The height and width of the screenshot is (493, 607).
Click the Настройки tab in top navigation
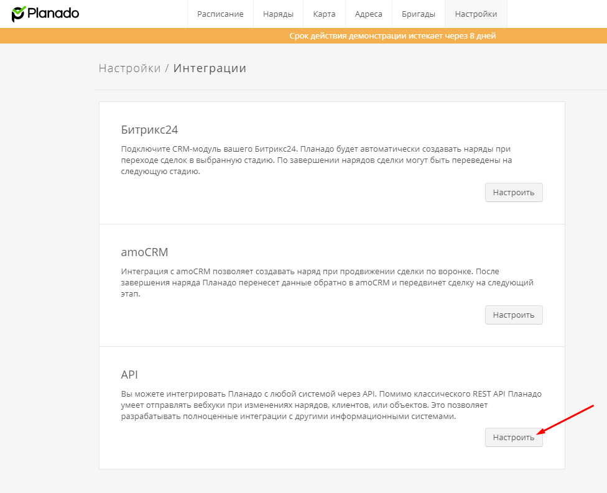coord(476,14)
